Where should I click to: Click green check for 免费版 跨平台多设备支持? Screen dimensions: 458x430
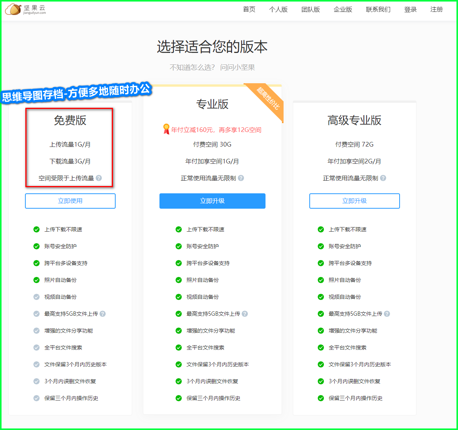pyautogui.click(x=37, y=263)
